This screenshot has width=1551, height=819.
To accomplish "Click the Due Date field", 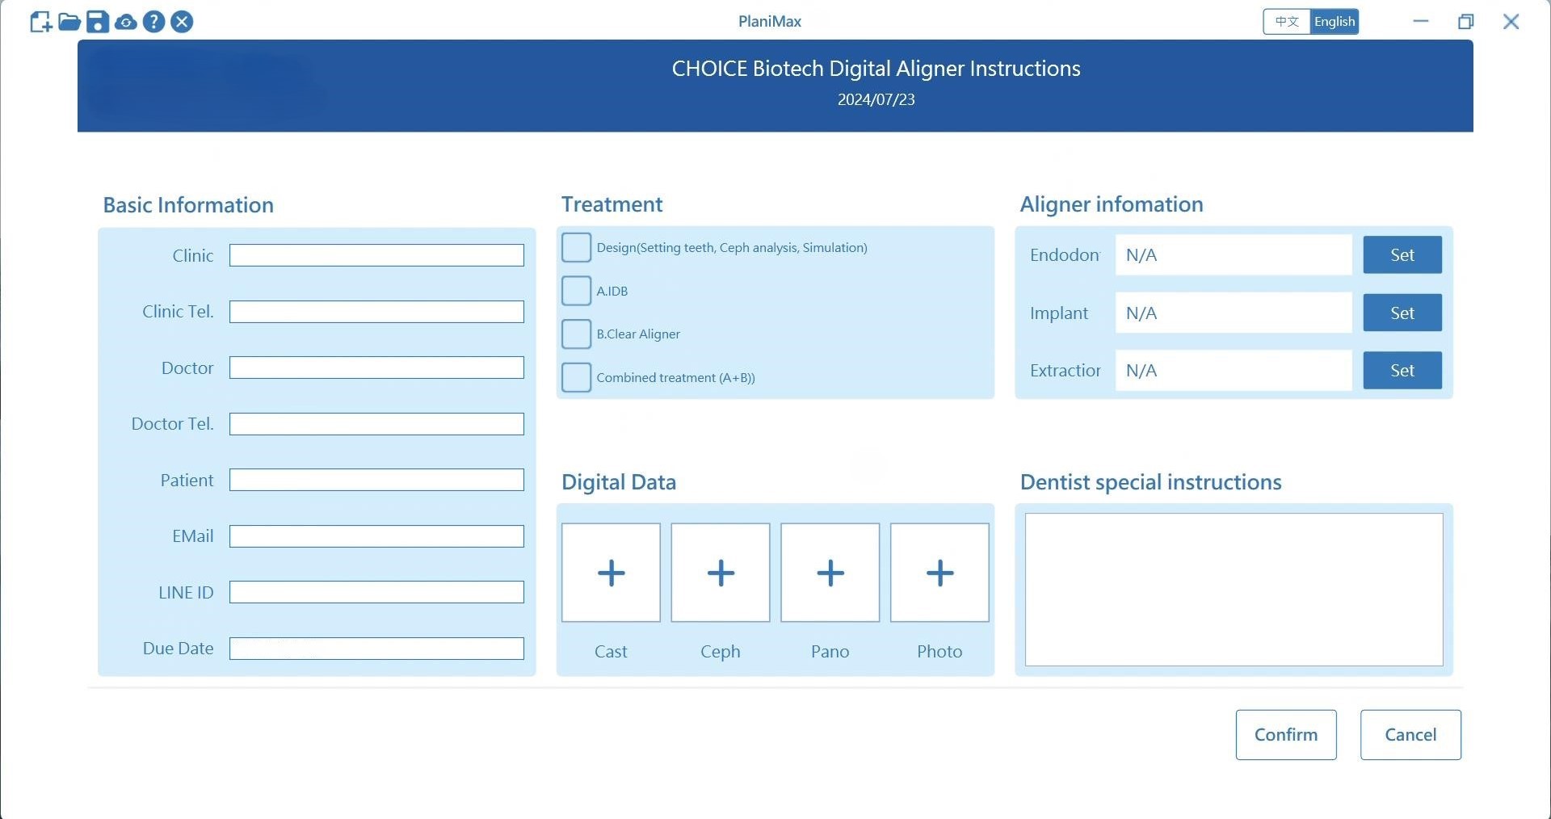I will point(376,649).
